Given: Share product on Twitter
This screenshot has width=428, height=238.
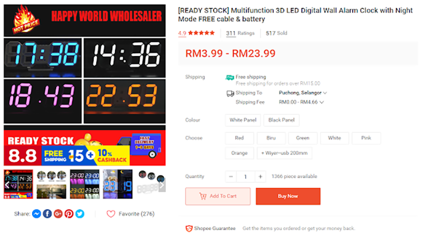Looking at the screenshot, I should tap(80, 214).
